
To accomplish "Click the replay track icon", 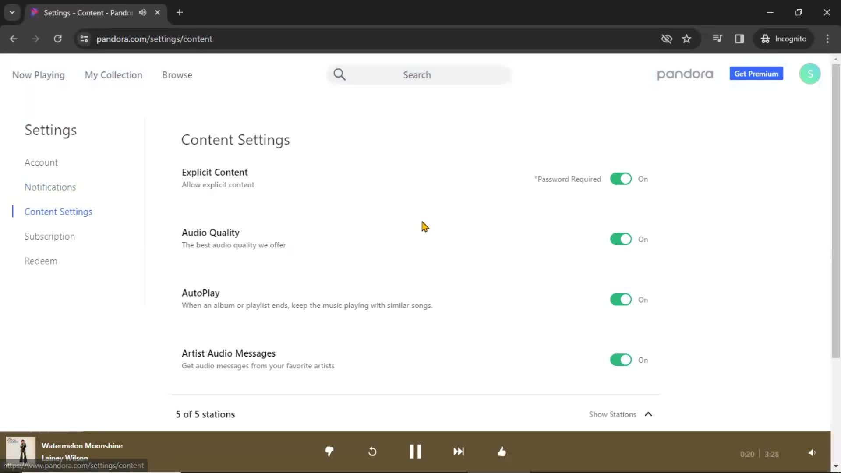I will pos(372,452).
